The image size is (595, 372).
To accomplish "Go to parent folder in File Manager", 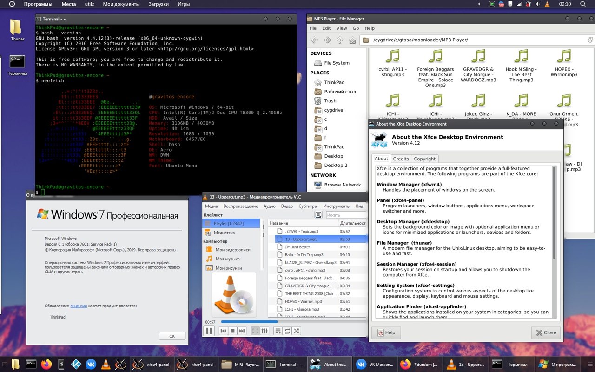I will 340,40.
